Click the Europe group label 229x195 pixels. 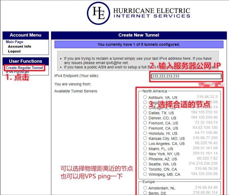[x=149, y=182]
